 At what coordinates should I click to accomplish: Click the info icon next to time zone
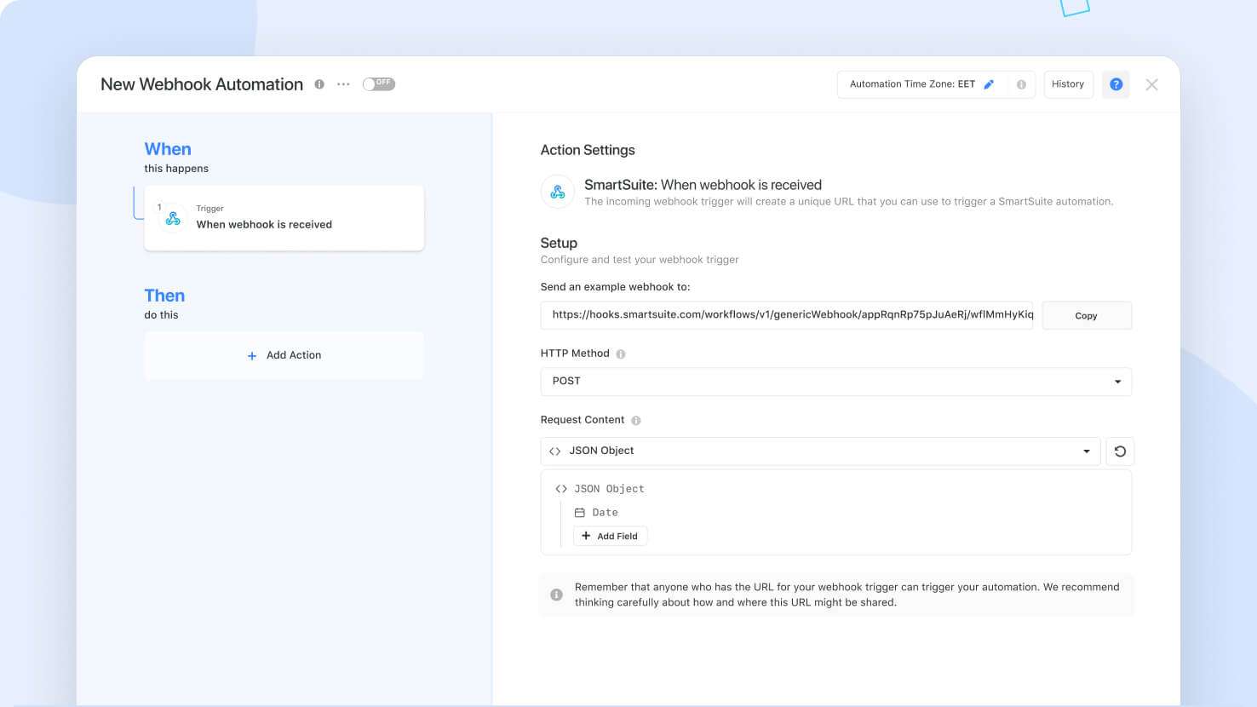click(x=1021, y=84)
